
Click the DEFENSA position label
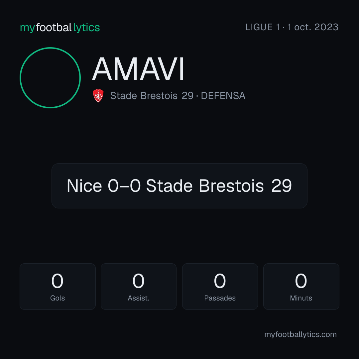pos(223,96)
